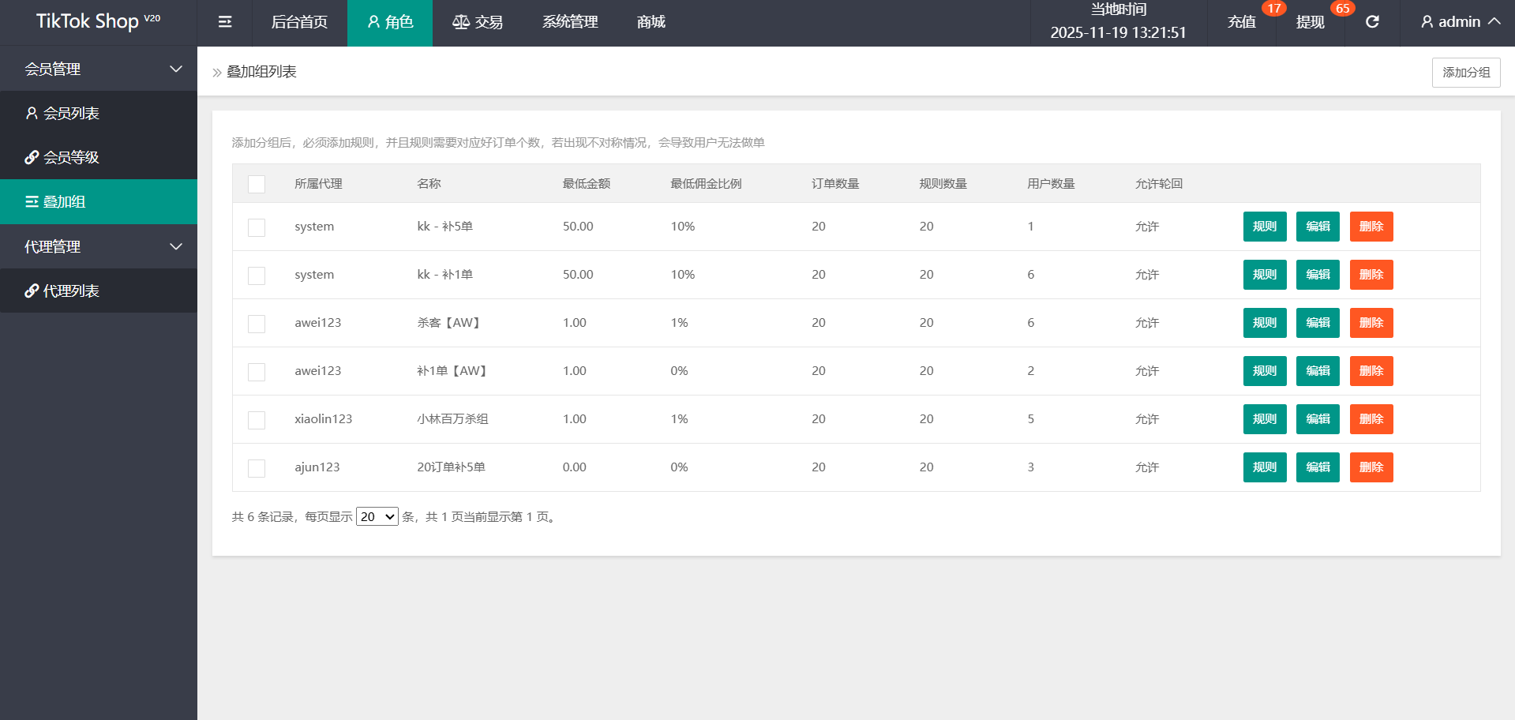Select the checkbox for xiaolin123 row
1515x720 pixels.
pos(257,420)
